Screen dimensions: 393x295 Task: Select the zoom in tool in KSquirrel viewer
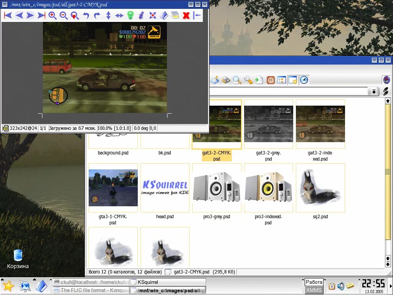coord(52,15)
